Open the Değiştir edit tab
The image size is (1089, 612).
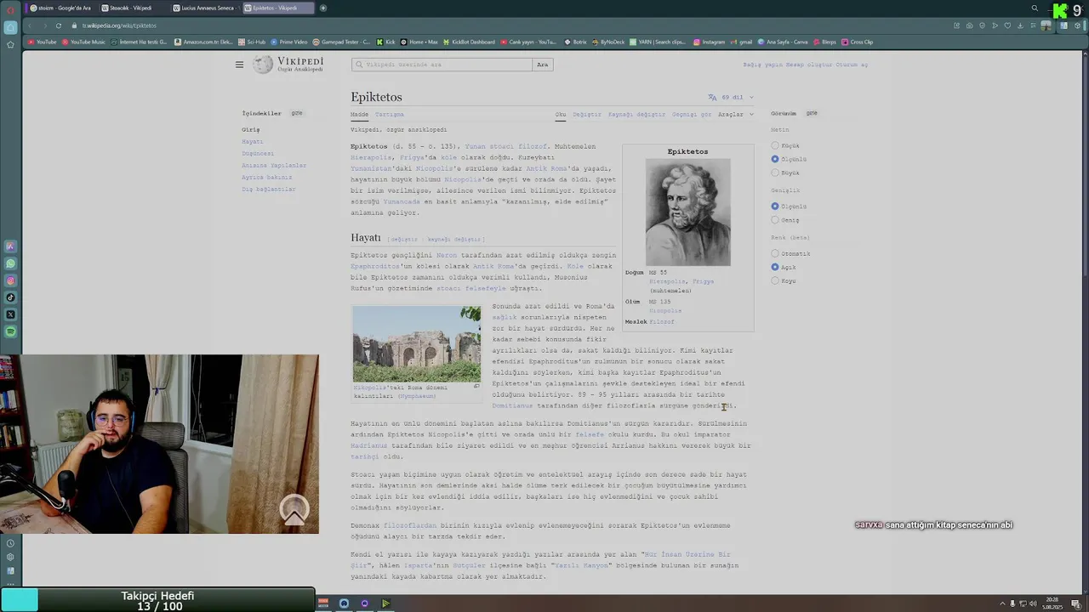[586, 114]
